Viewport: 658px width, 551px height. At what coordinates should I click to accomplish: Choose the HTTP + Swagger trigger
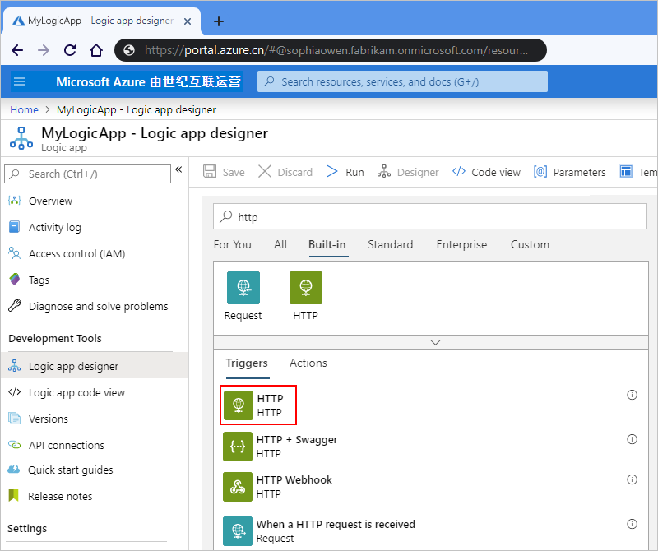coord(280,447)
